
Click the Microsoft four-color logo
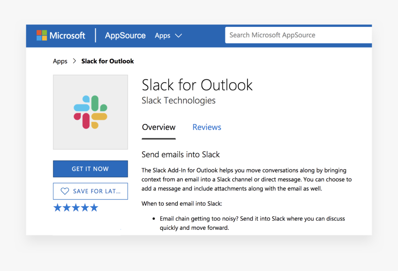click(x=42, y=35)
